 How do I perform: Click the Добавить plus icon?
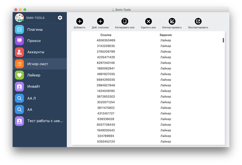point(80,21)
